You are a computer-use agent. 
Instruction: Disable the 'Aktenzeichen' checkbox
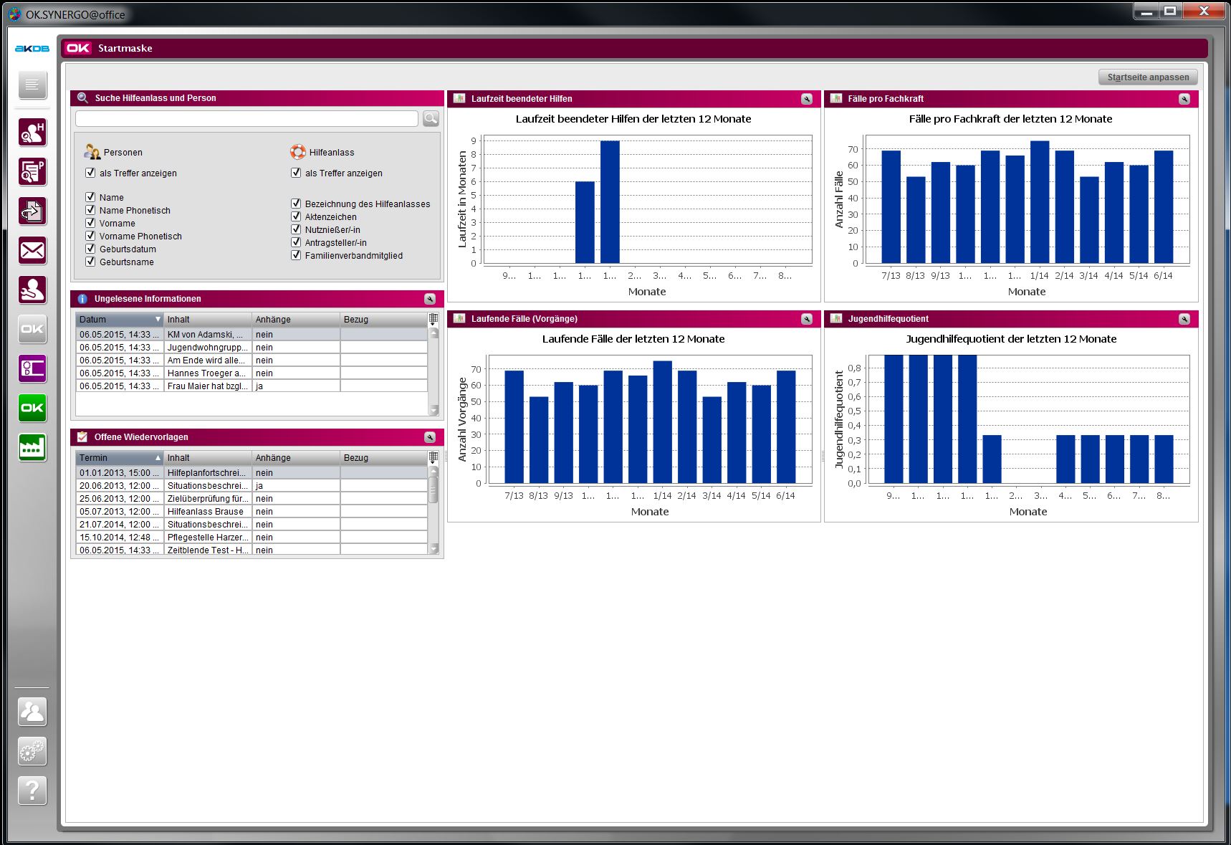point(296,216)
